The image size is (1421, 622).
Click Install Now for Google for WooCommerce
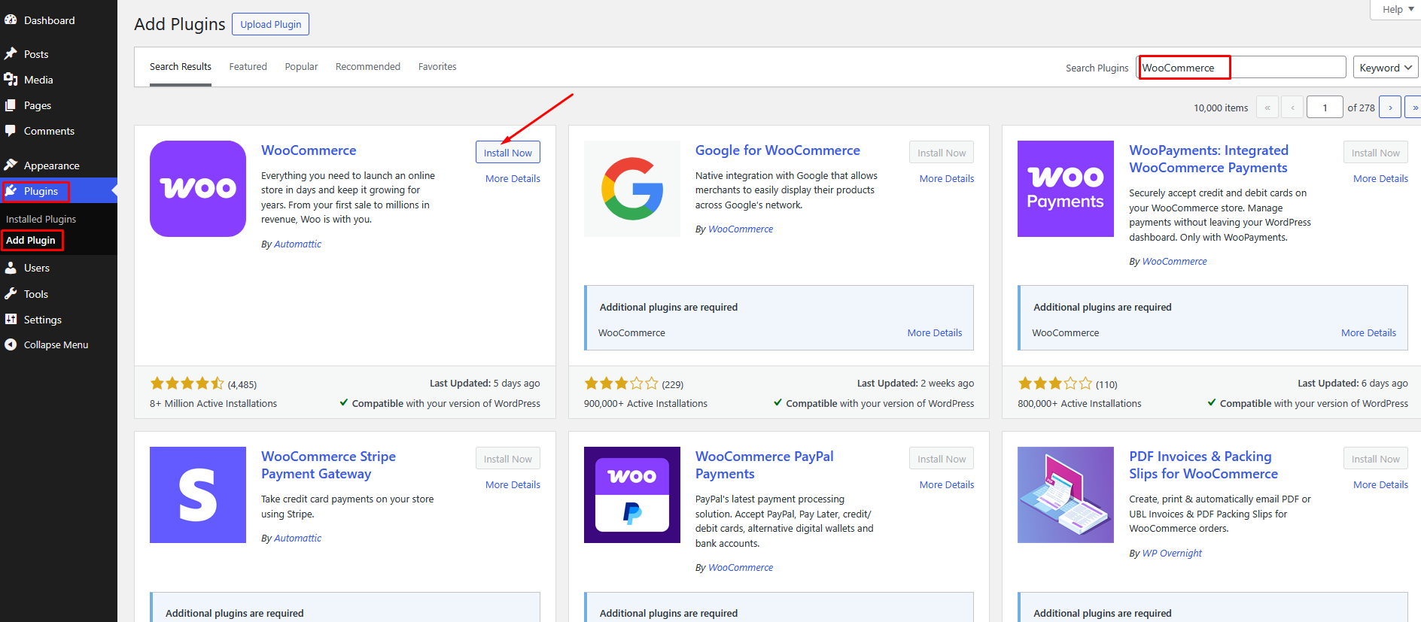pos(942,153)
